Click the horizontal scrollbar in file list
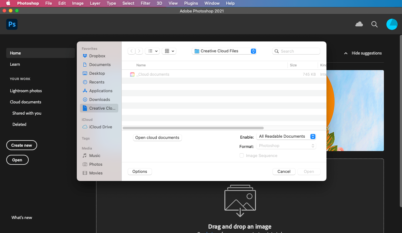The width and height of the screenshot is (402, 233). point(193,128)
